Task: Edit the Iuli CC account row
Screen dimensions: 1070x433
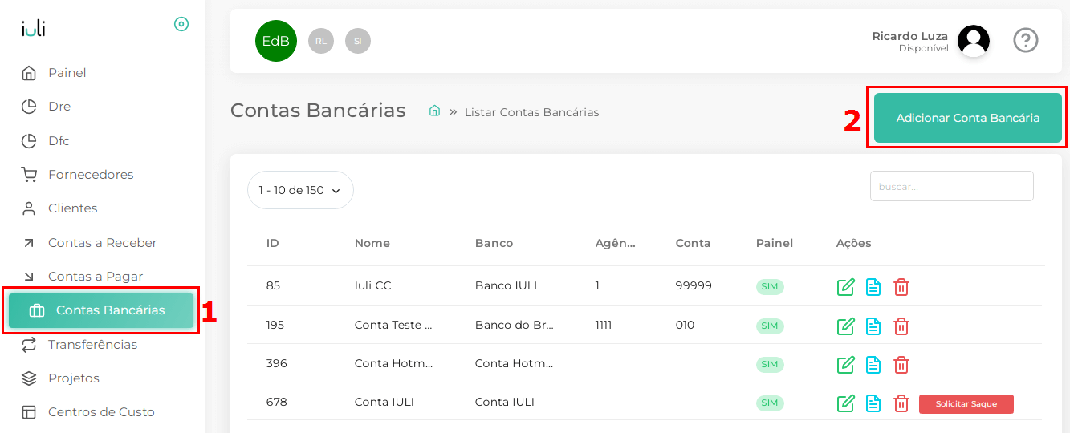Action: click(x=845, y=286)
